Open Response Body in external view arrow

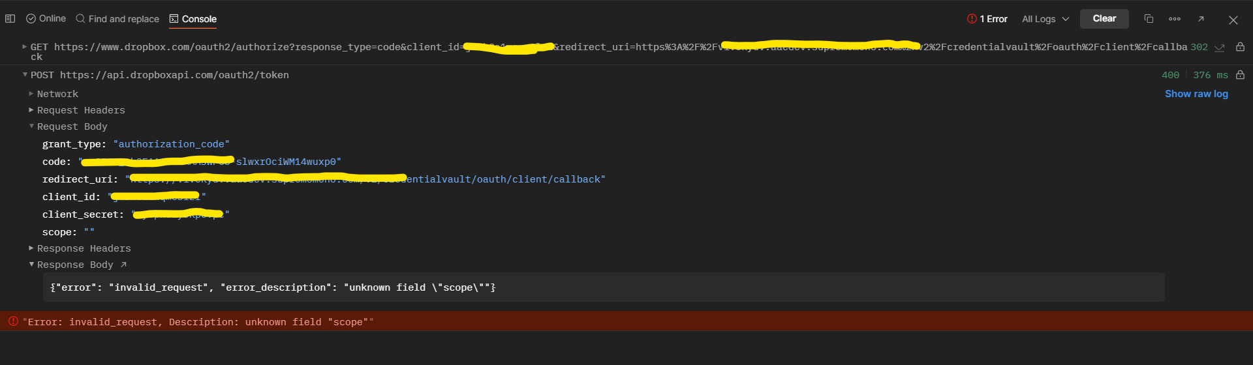[x=123, y=265]
